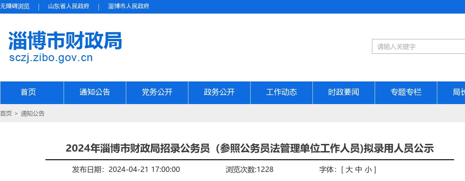Screen dimensions: 465x181
Task: Click the 淄博市财政局 site logo
Action: tap(65, 42)
